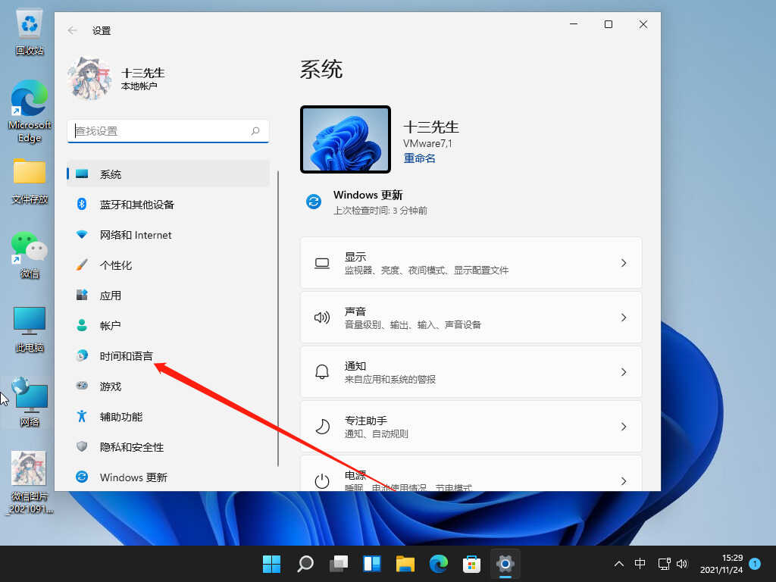
Task: Click the 通知、自动规则 focus assist description
Action: [x=376, y=434]
